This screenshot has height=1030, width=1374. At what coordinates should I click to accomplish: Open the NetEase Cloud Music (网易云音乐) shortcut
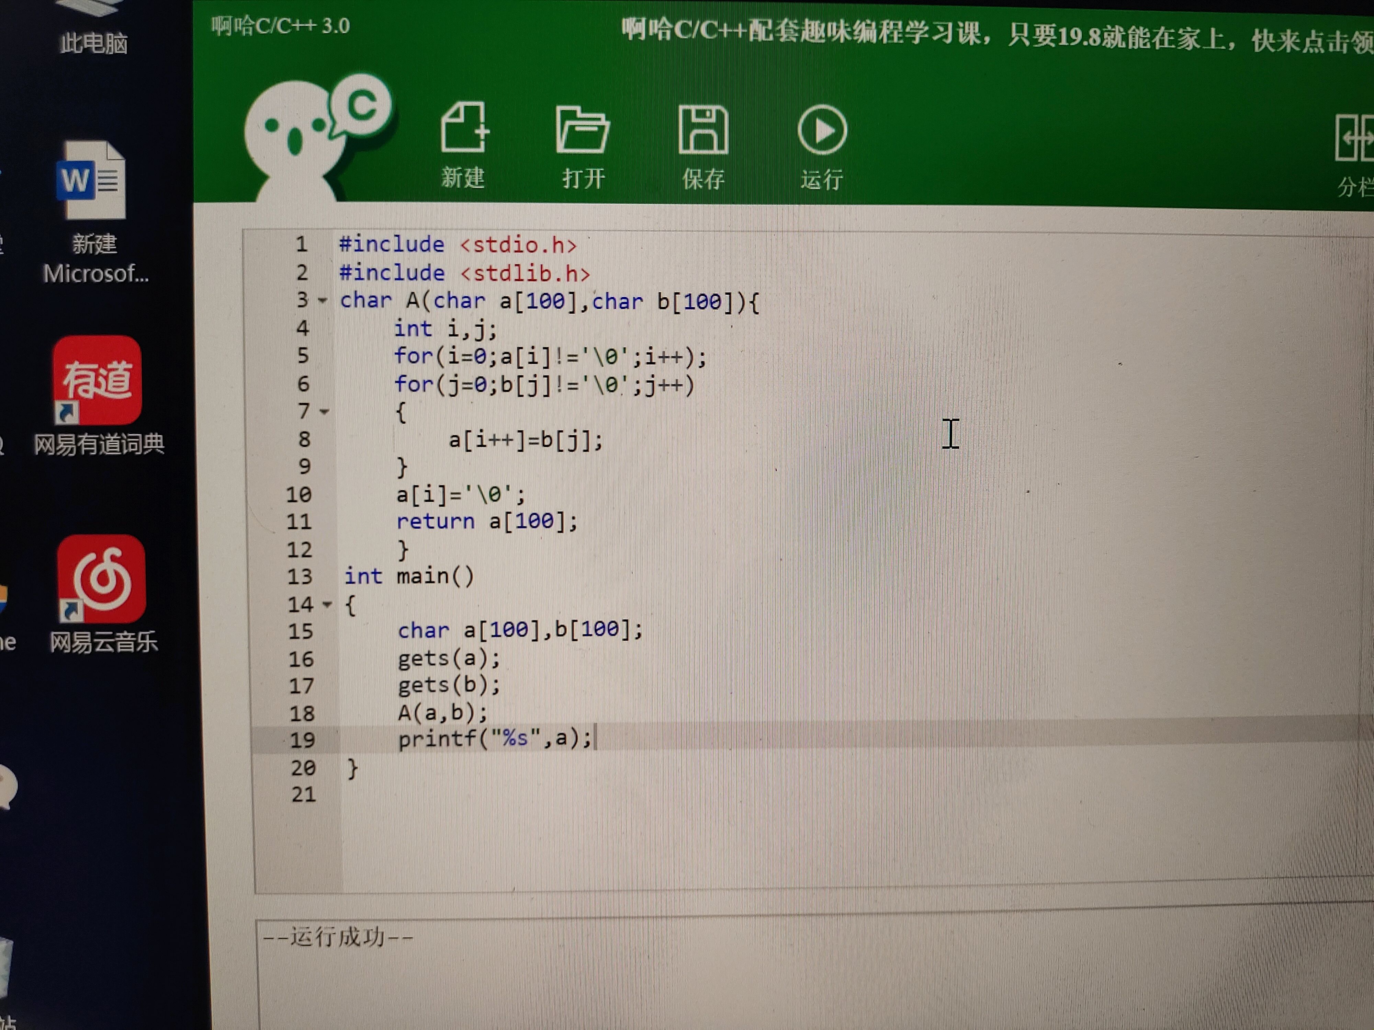pos(101,579)
